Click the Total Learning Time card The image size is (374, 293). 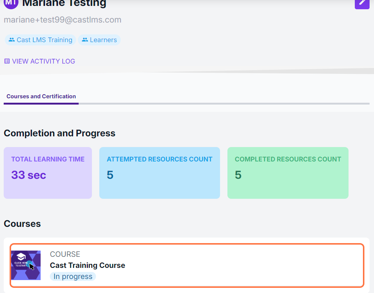click(x=48, y=173)
